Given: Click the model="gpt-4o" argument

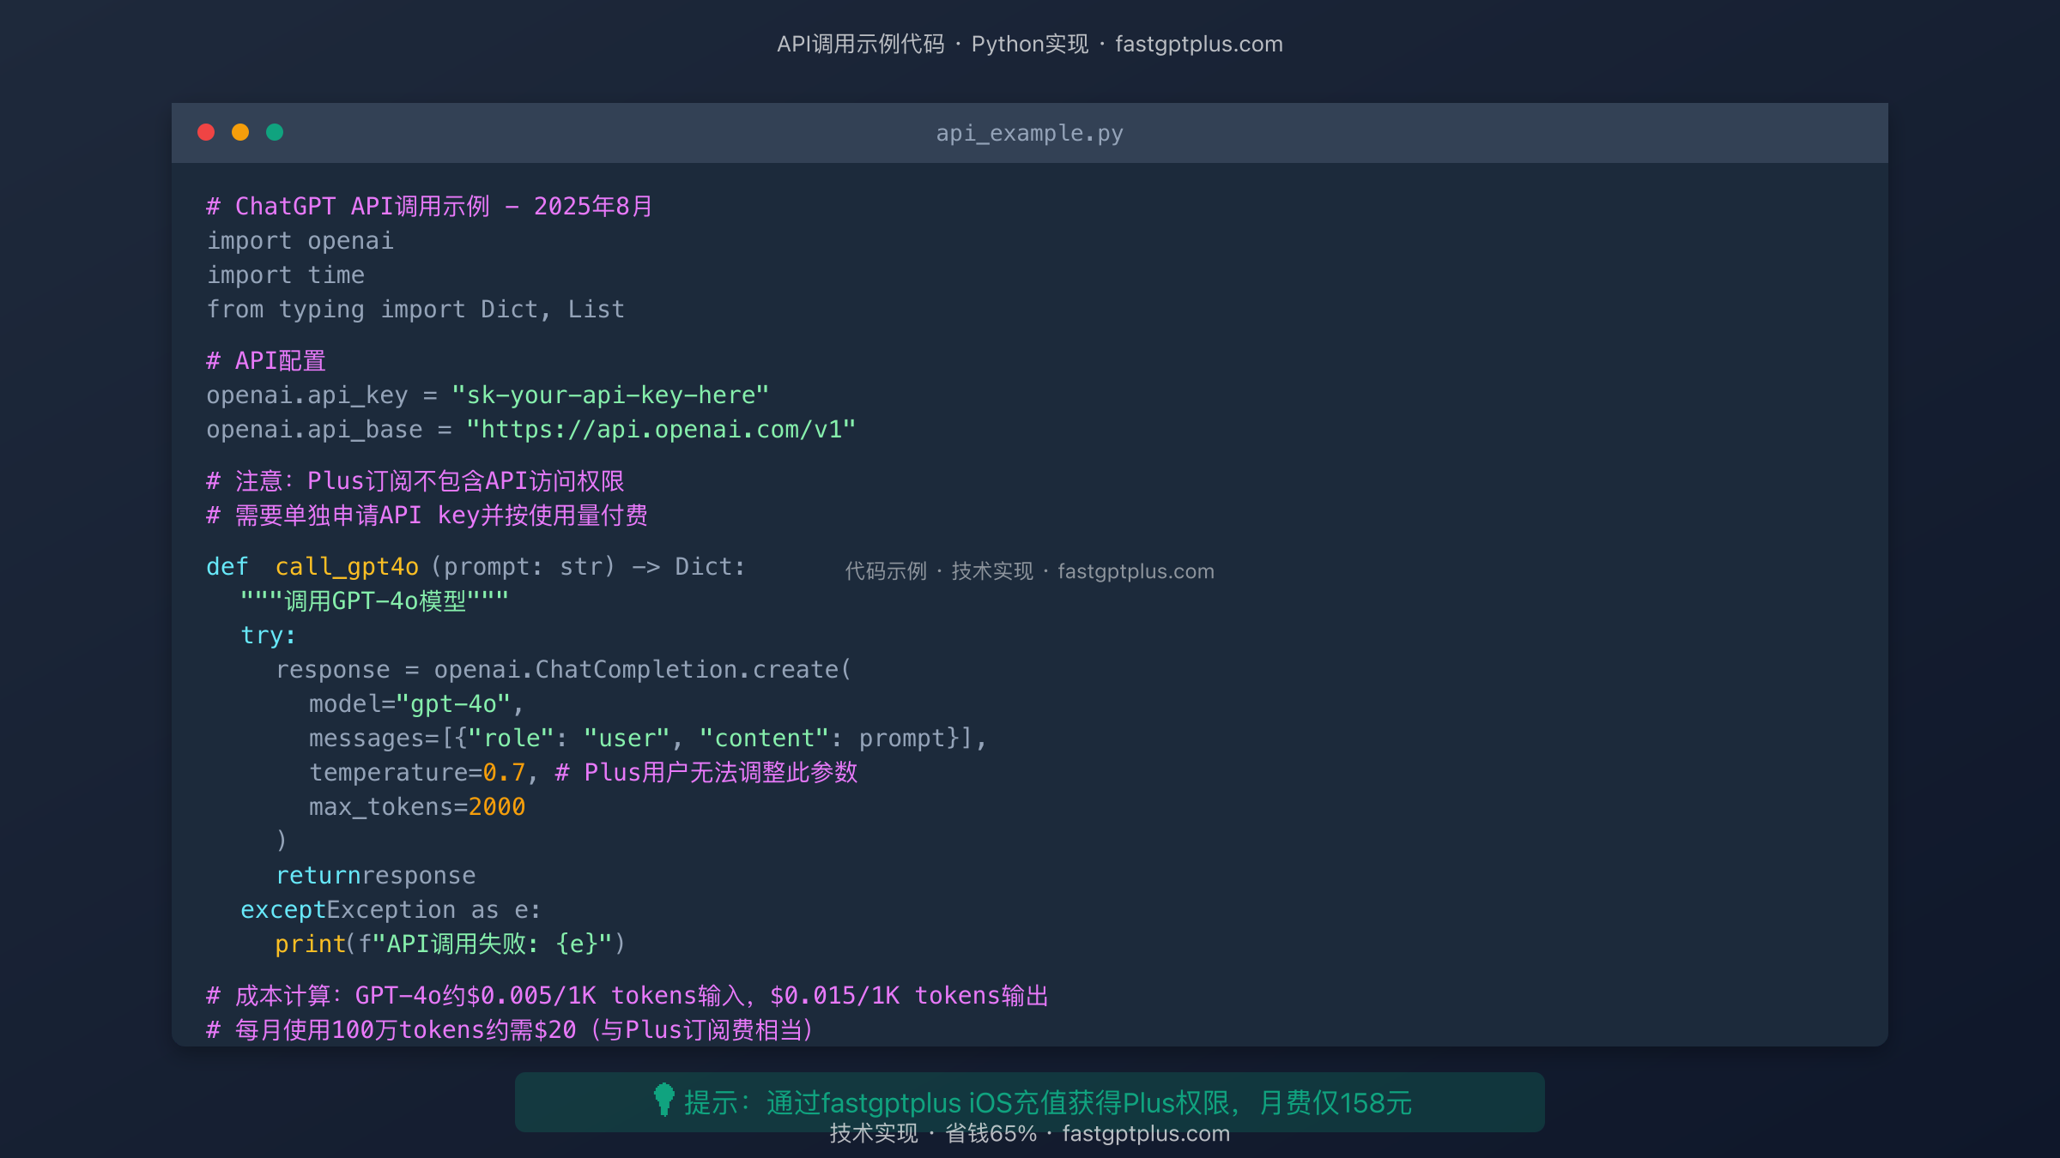Looking at the screenshot, I should 416,704.
